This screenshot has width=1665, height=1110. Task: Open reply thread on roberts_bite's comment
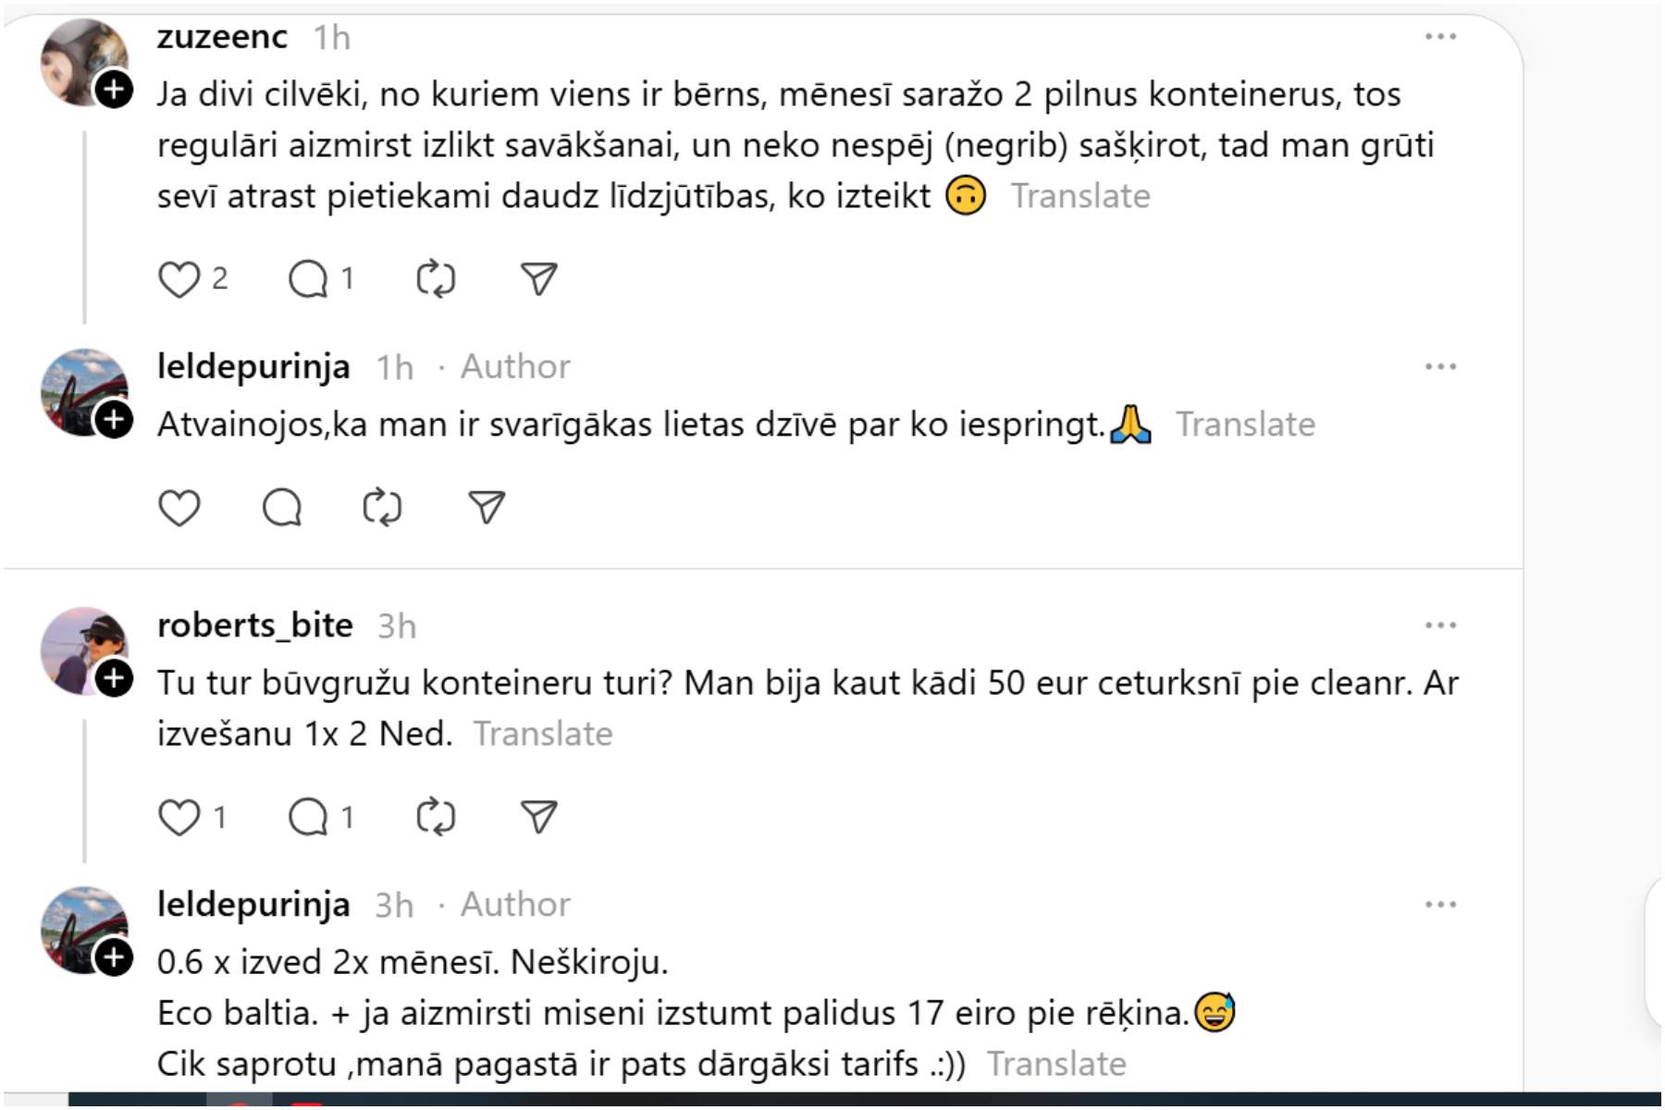click(309, 818)
